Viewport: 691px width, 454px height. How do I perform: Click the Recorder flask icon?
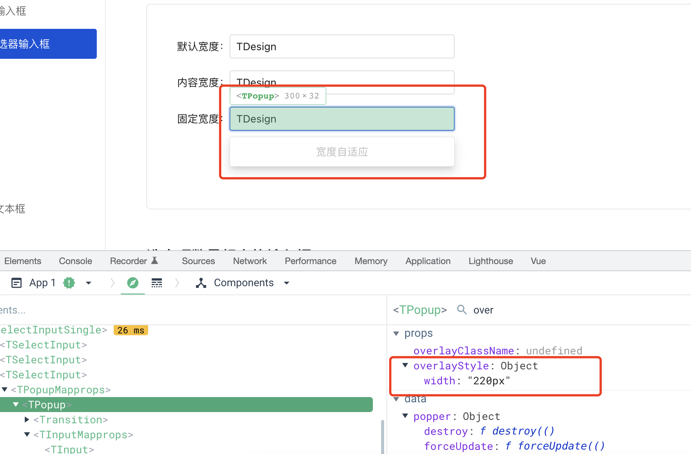click(x=155, y=260)
